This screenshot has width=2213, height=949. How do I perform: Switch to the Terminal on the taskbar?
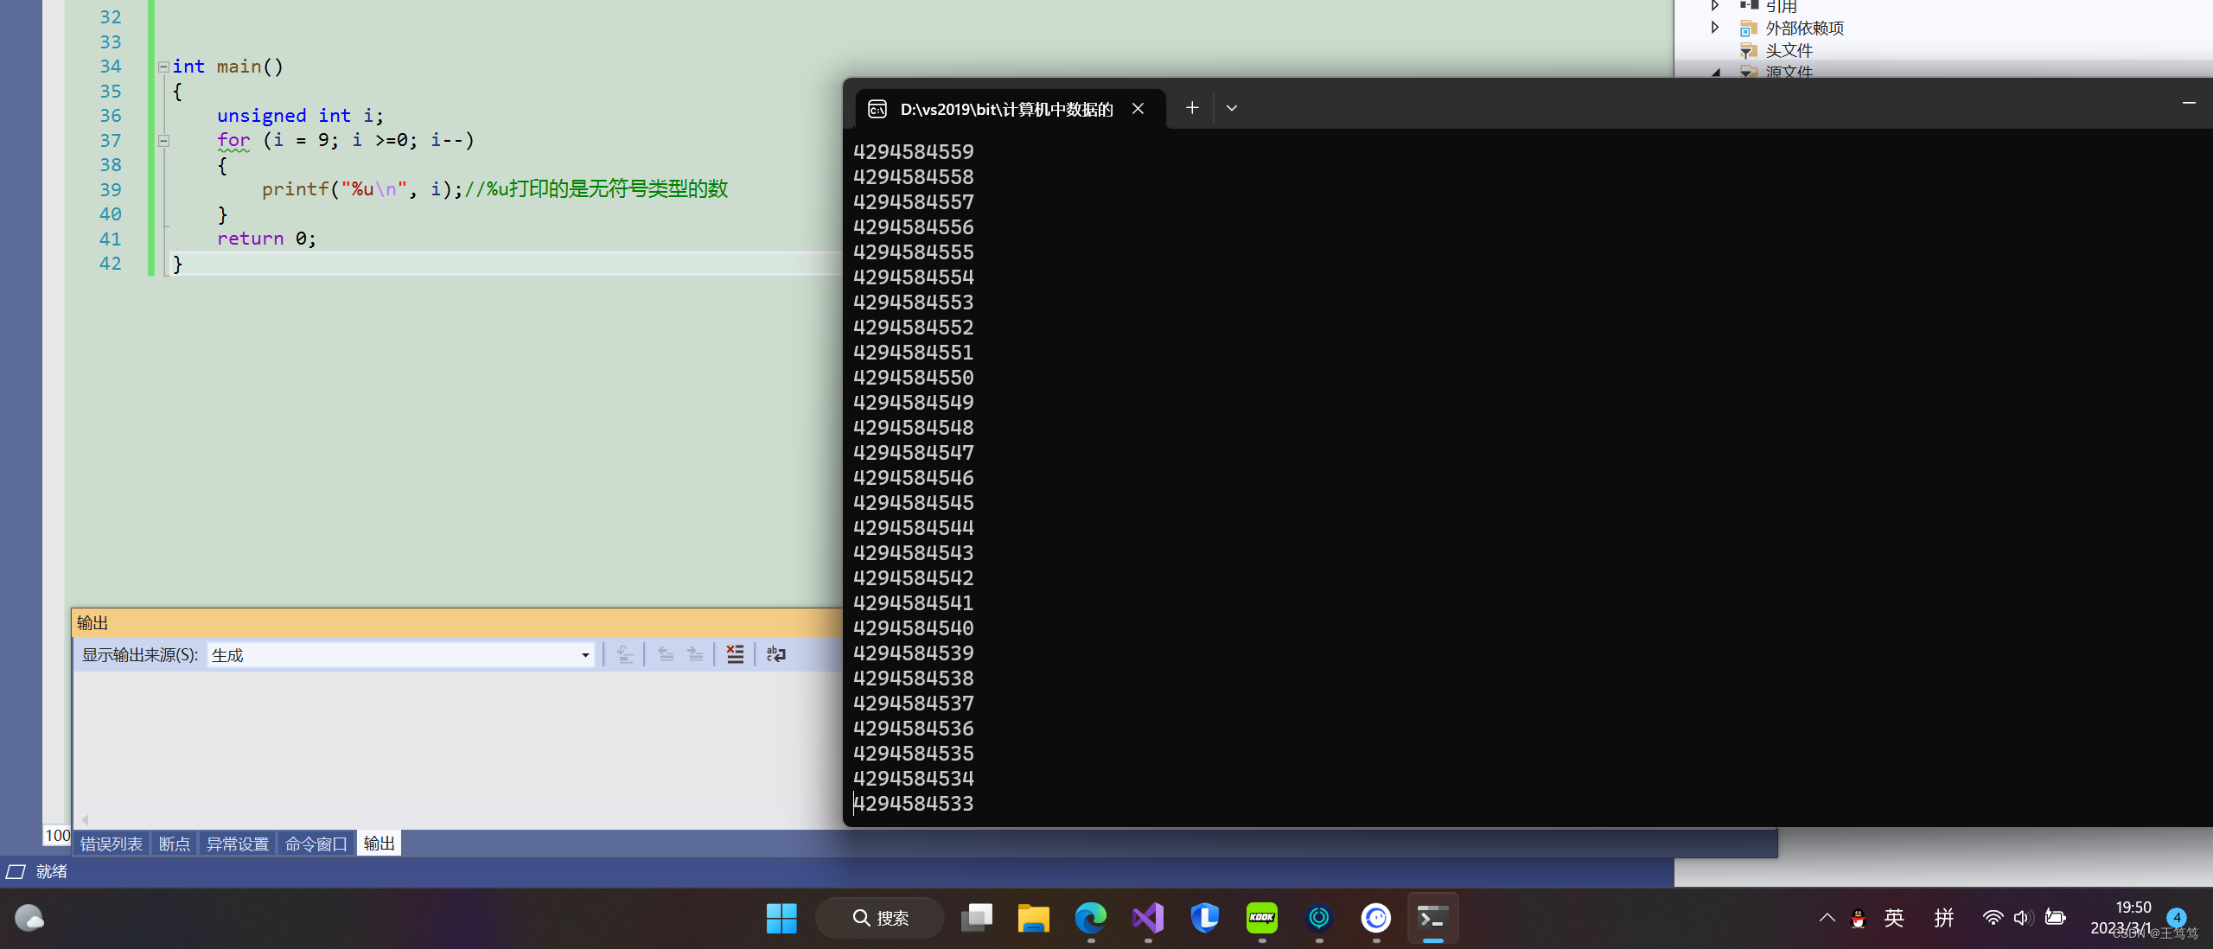point(1433,918)
